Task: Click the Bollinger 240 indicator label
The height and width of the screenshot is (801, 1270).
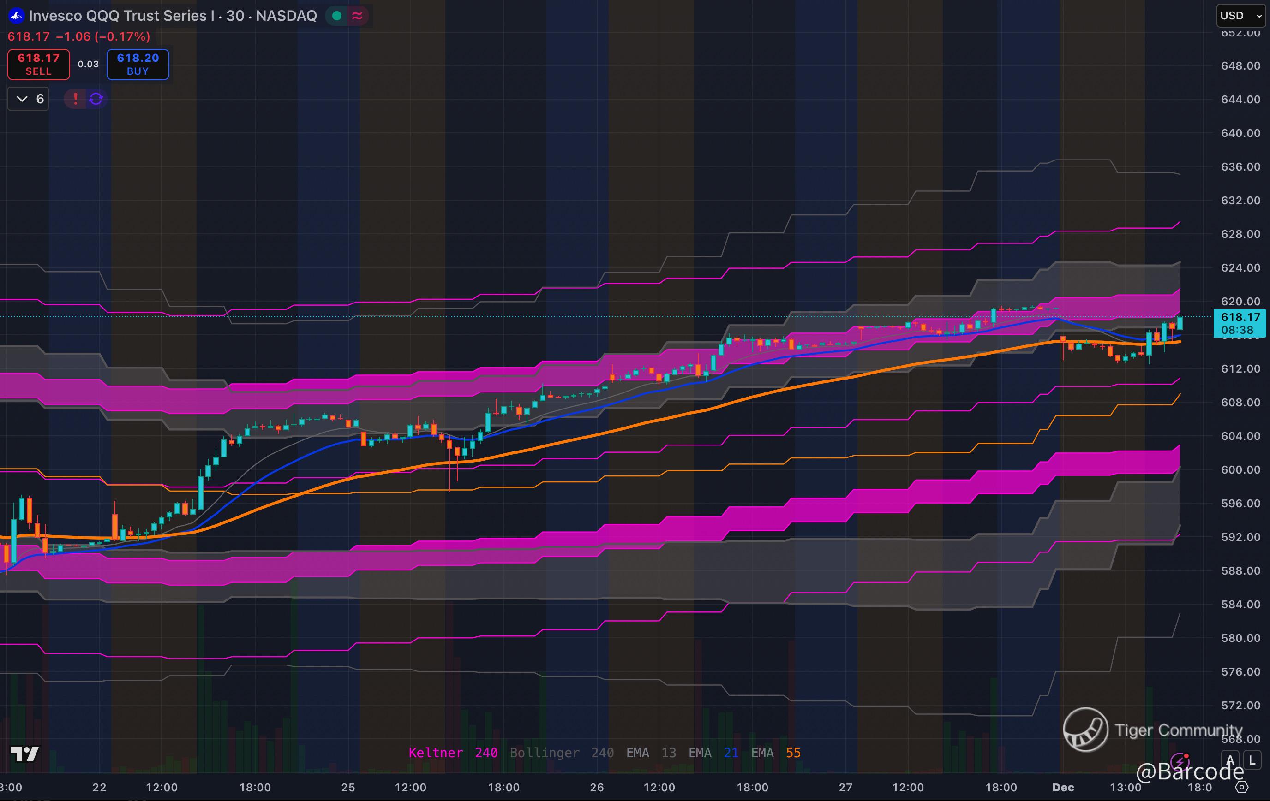Action: (x=561, y=753)
